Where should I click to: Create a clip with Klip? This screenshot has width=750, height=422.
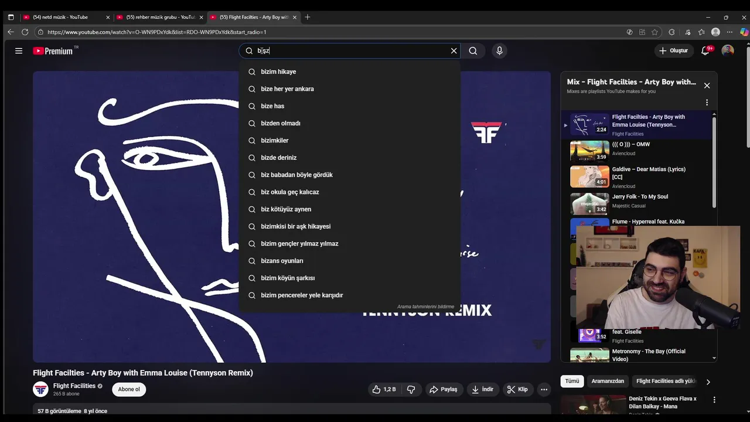coord(517,389)
